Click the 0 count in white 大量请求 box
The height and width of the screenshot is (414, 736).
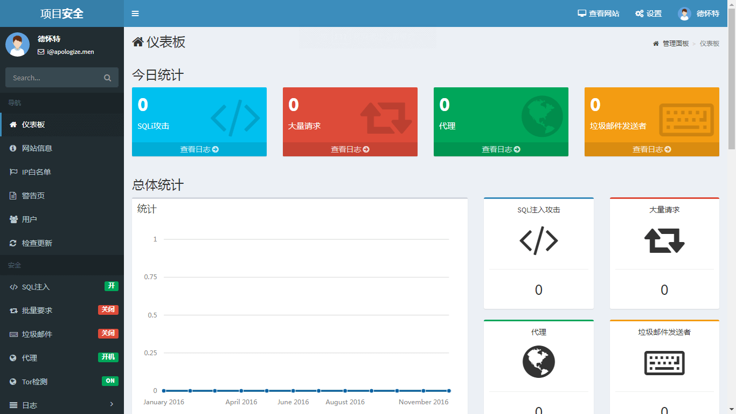[x=664, y=290]
